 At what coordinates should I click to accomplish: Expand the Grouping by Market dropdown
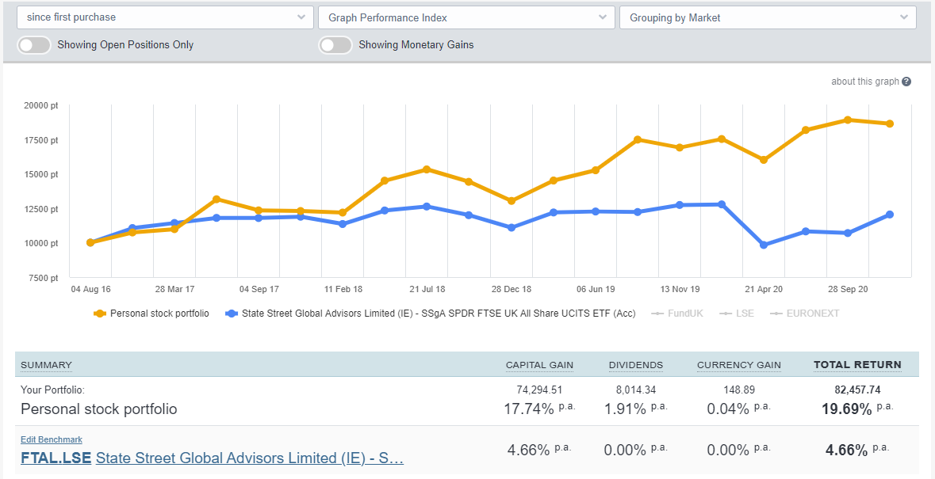[x=767, y=17]
